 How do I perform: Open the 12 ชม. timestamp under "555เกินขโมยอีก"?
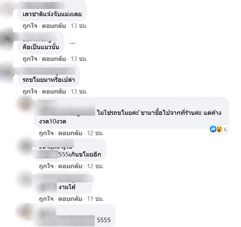click(95, 166)
